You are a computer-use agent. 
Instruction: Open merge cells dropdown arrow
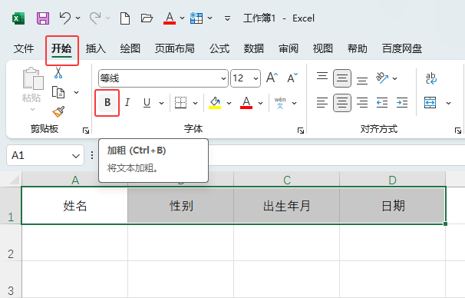[448, 103]
